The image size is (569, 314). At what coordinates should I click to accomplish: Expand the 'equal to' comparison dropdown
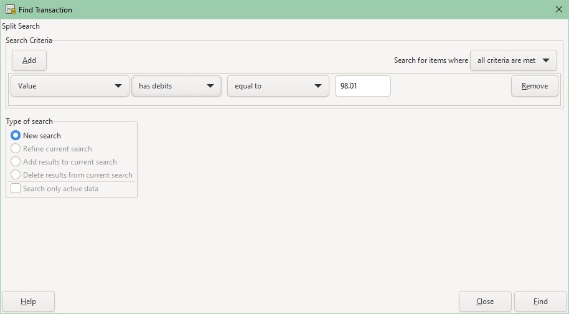[x=278, y=86]
